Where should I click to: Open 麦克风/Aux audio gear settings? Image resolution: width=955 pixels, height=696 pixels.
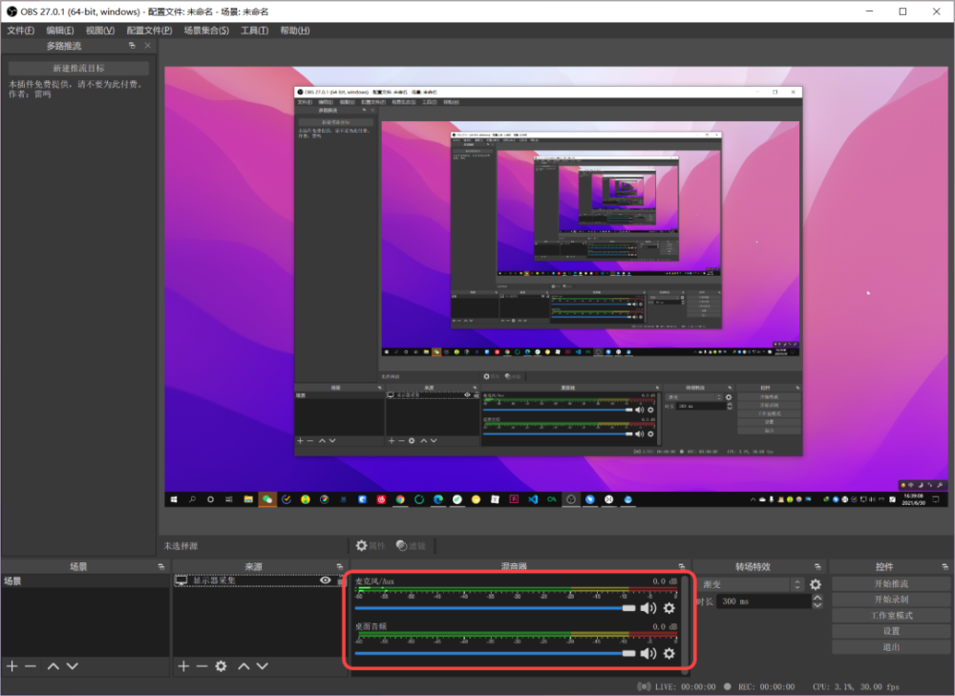coord(668,608)
